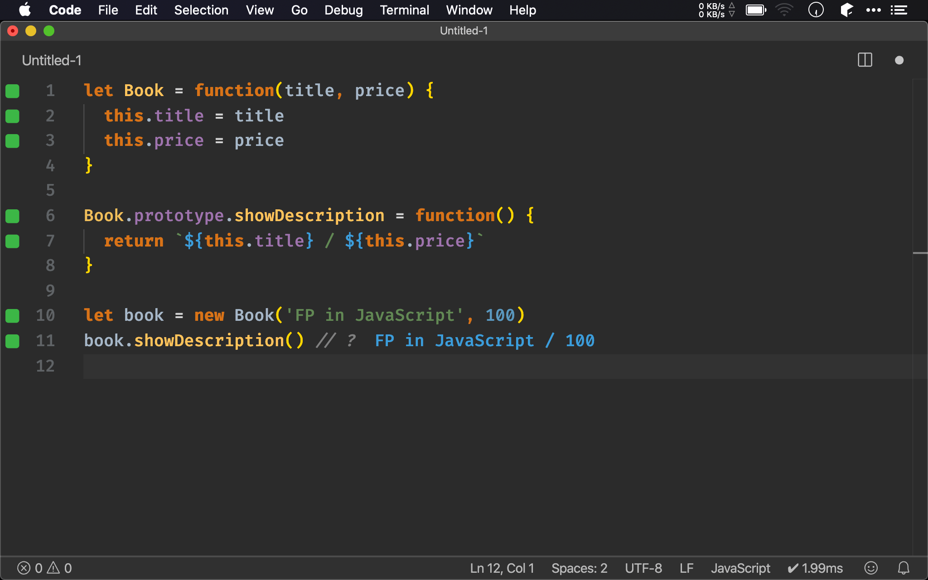
Task: Open macOS Notification Center list icon
Action: (x=899, y=10)
